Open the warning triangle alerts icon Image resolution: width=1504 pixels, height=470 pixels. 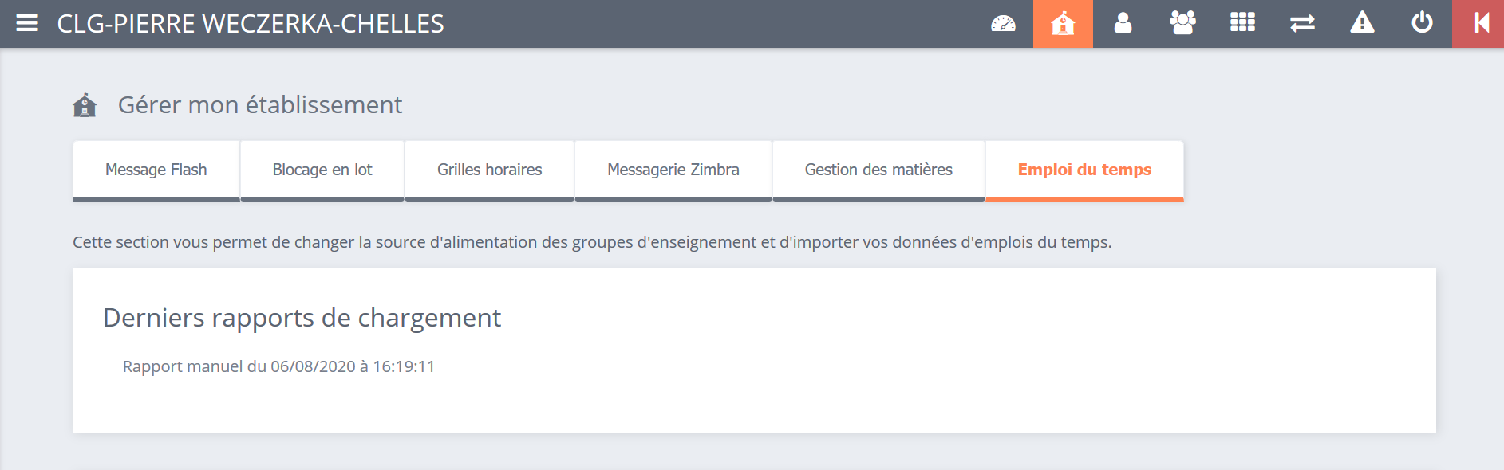[1362, 24]
